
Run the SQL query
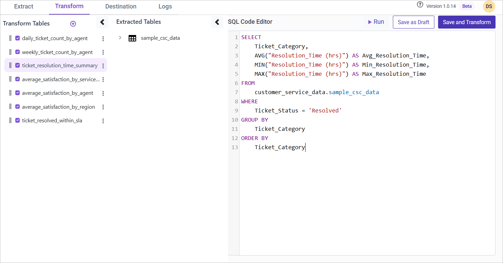click(x=376, y=22)
